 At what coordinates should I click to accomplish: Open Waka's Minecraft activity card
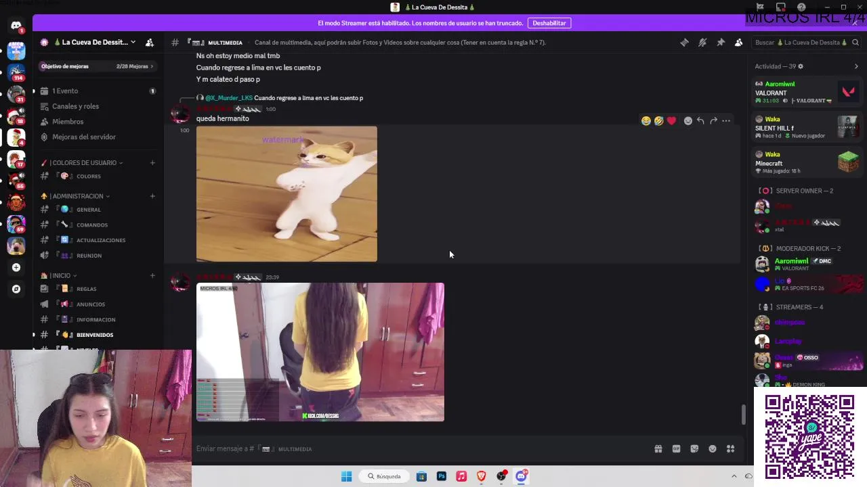pos(807,162)
